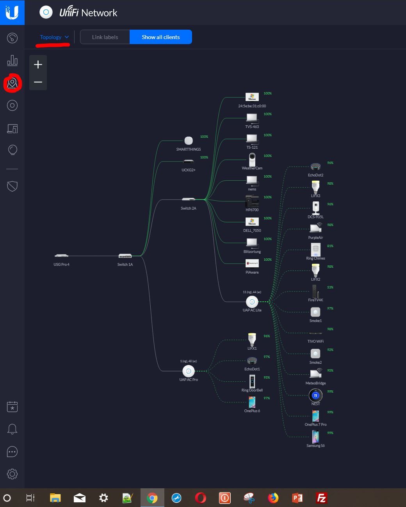The image size is (406, 507).
Task: Toggle the Show all clients option
Action: coord(160,37)
